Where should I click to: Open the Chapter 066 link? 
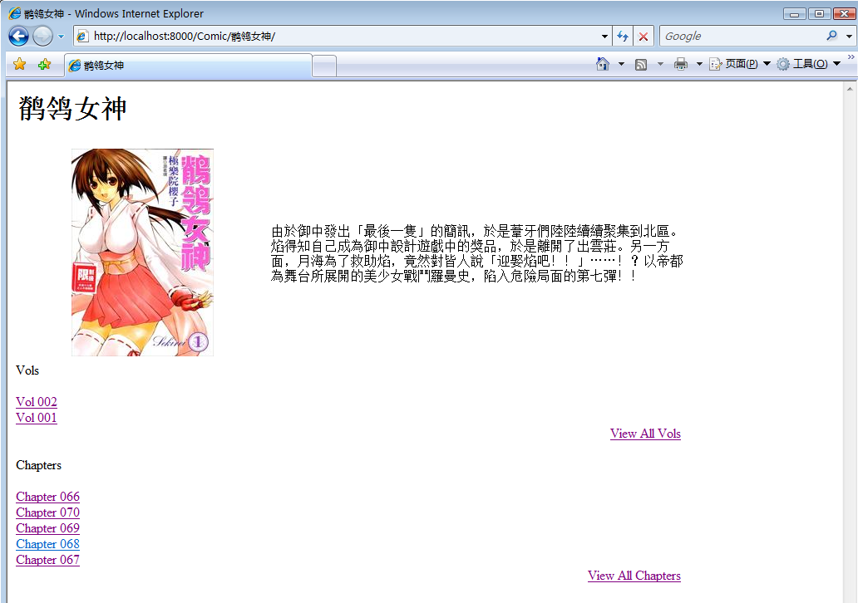(47, 497)
